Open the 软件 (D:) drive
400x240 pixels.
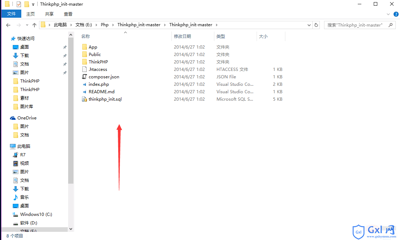(x=28, y=223)
